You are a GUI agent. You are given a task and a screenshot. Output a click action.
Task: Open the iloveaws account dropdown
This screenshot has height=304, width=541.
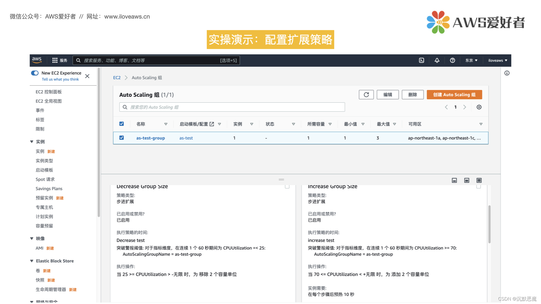click(498, 60)
